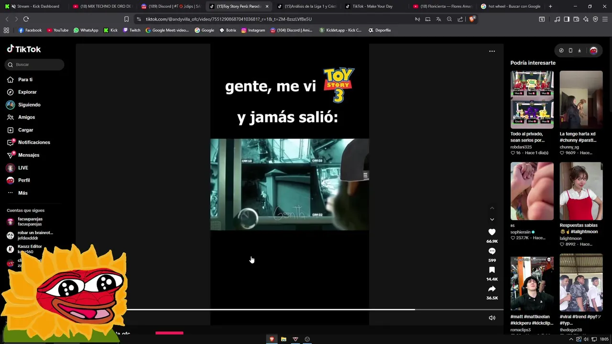Open a new tab with the plus button
The image size is (612, 344).
pyautogui.click(x=550, y=6)
